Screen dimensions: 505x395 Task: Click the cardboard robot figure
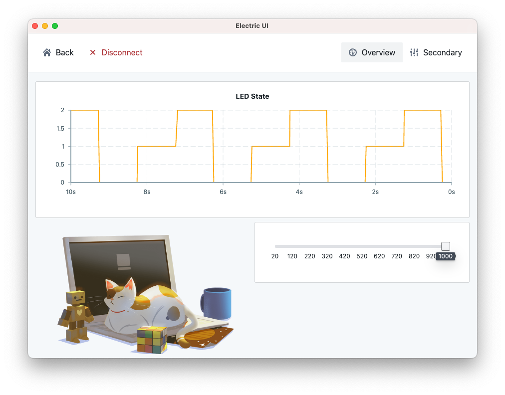click(76, 317)
